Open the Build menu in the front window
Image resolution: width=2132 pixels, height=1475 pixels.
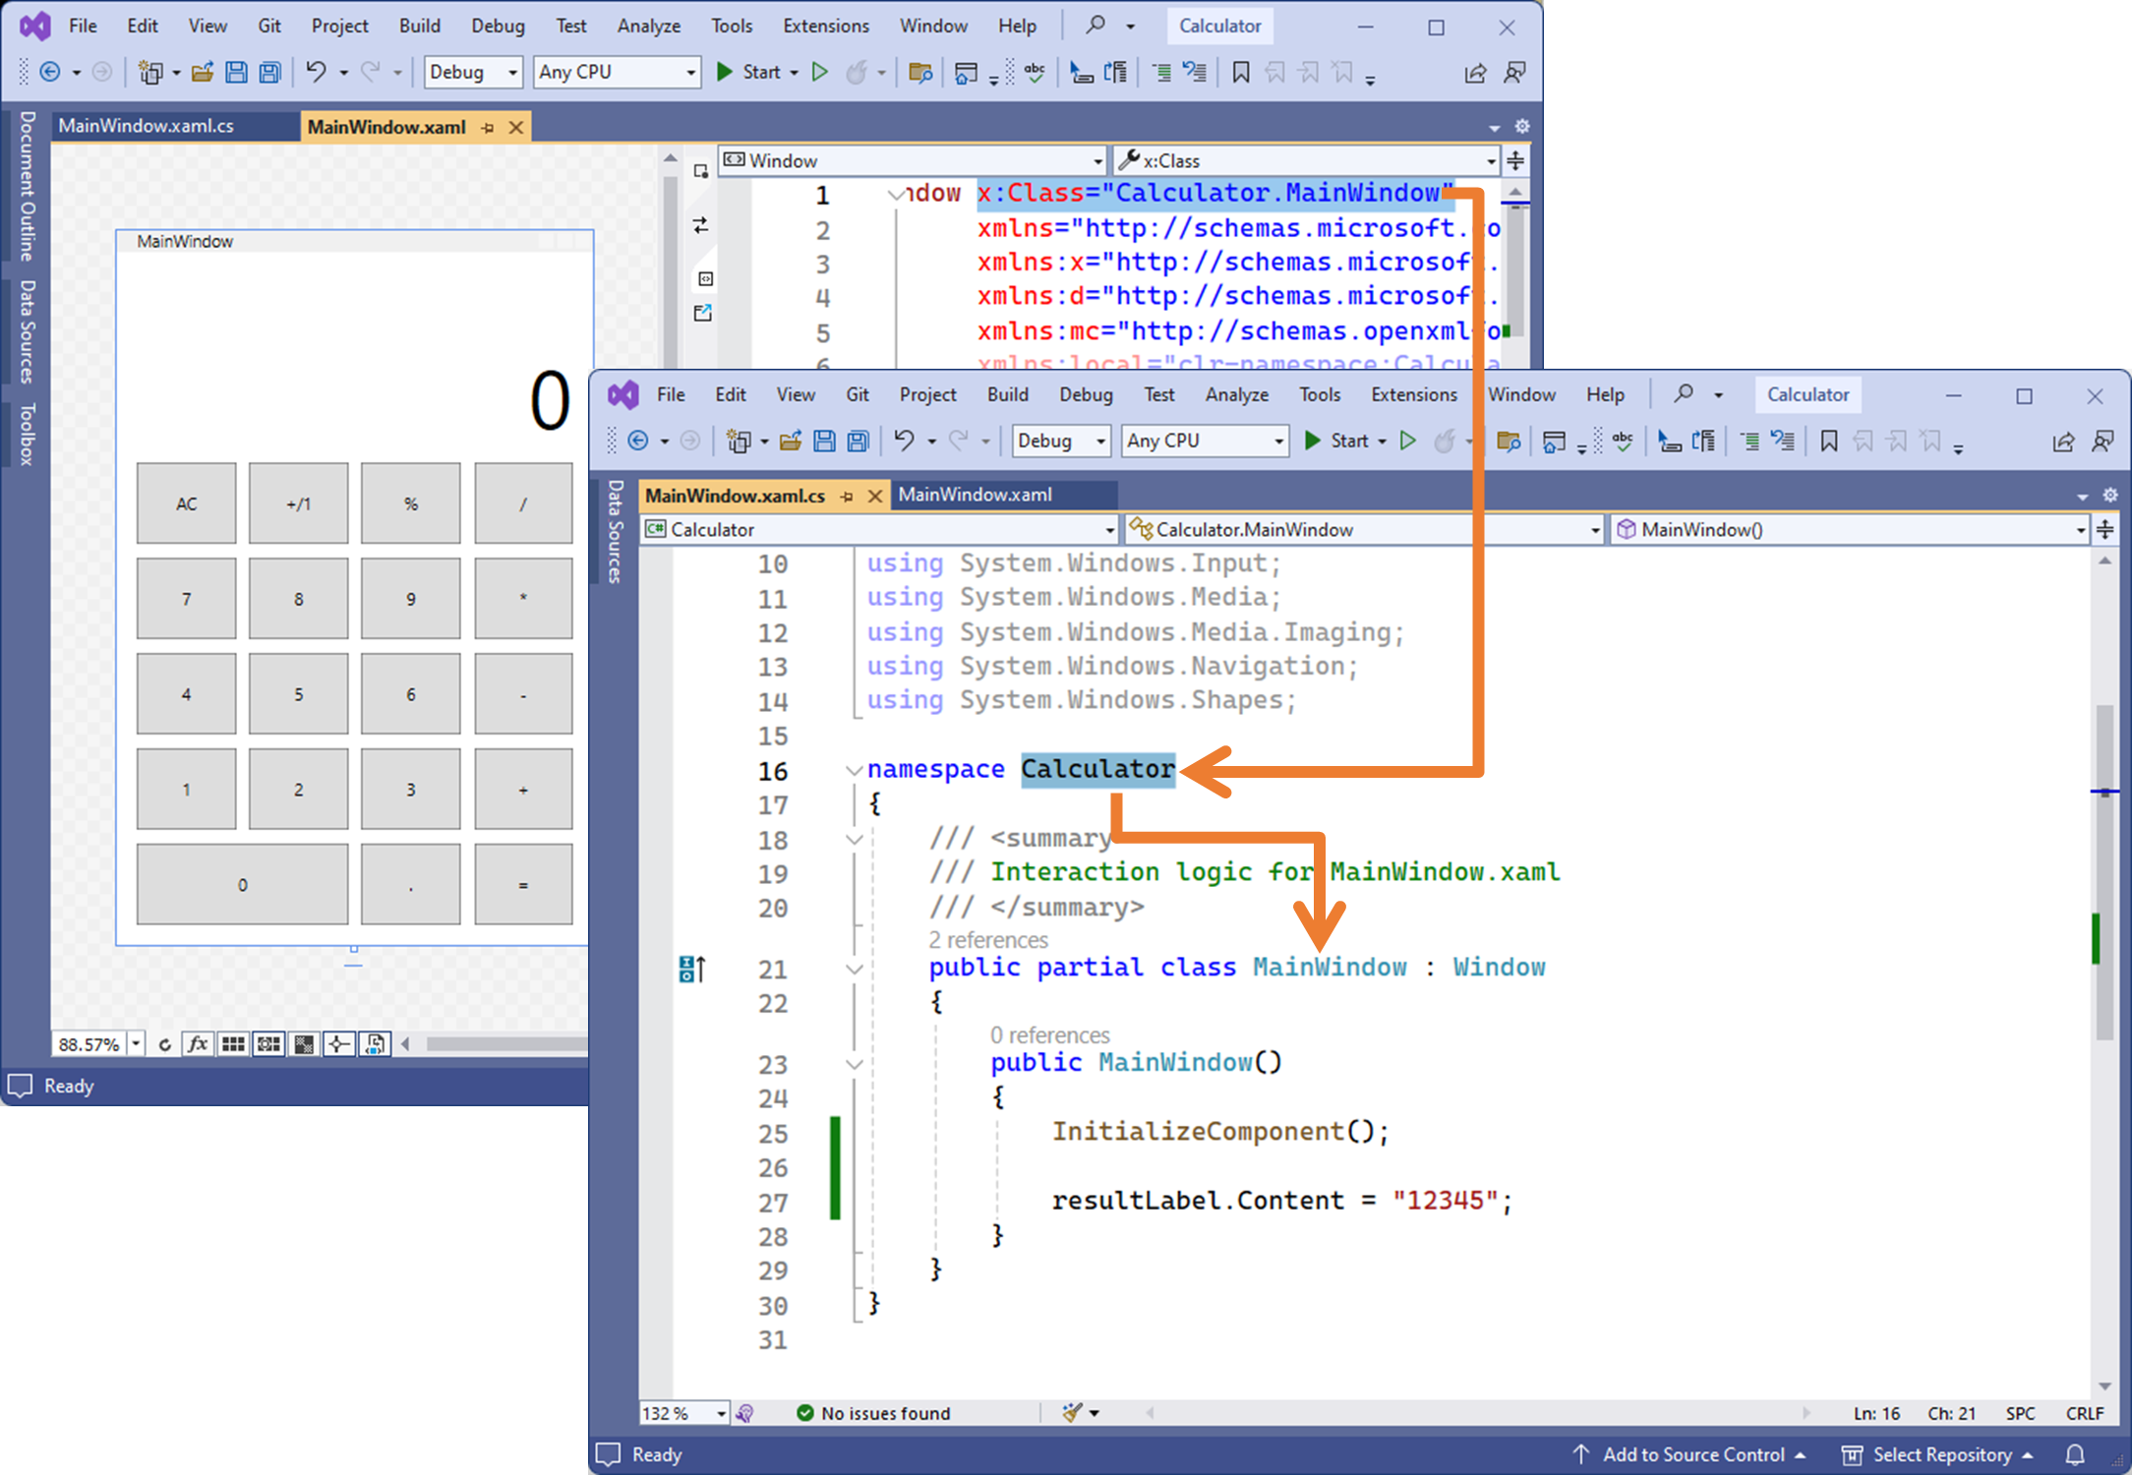pos(1007,394)
